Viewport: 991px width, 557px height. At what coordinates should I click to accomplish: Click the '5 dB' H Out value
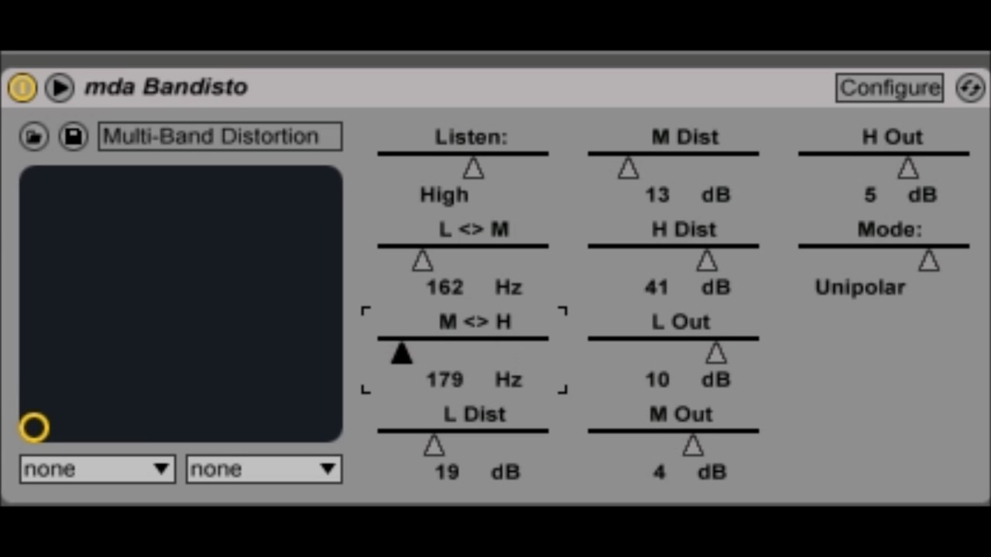click(900, 195)
